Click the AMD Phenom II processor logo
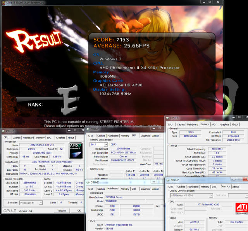 click(76, 150)
